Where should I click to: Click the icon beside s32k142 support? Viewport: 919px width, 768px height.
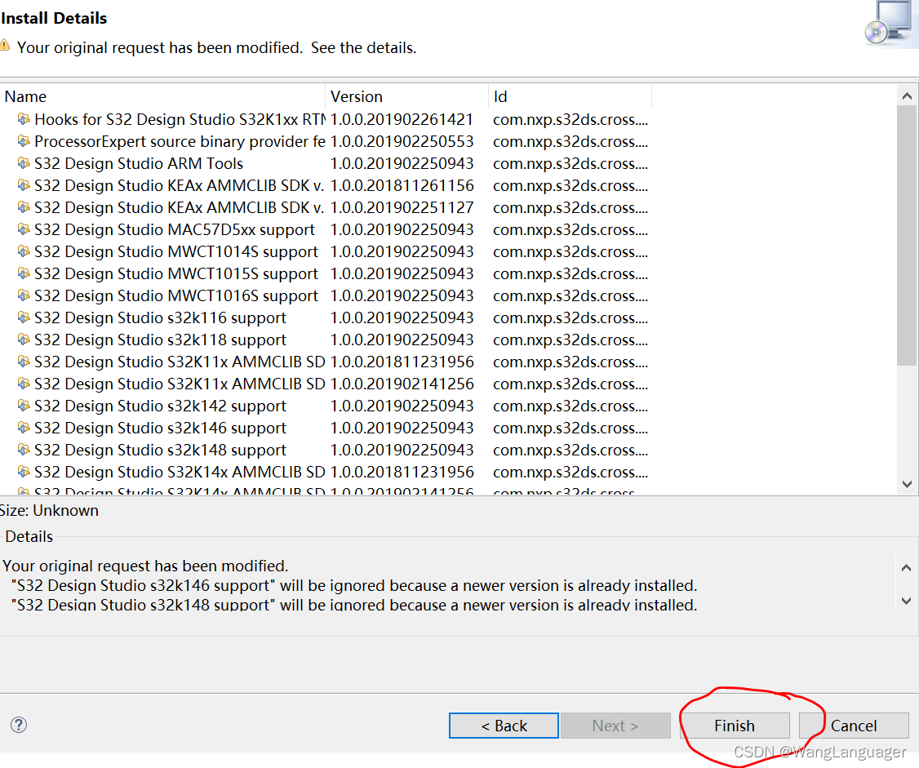click(24, 406)
